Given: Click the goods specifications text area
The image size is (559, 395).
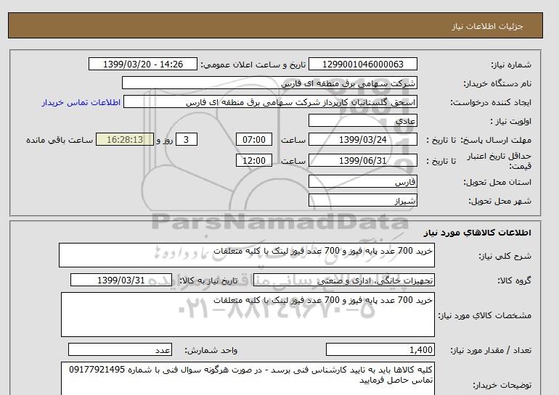Looking at the screenshot, I should [248, 315].
